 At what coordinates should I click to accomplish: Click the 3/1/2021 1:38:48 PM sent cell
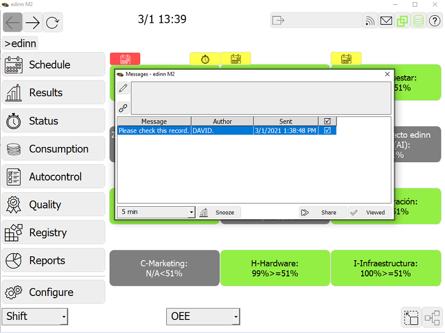click(286, 131)
